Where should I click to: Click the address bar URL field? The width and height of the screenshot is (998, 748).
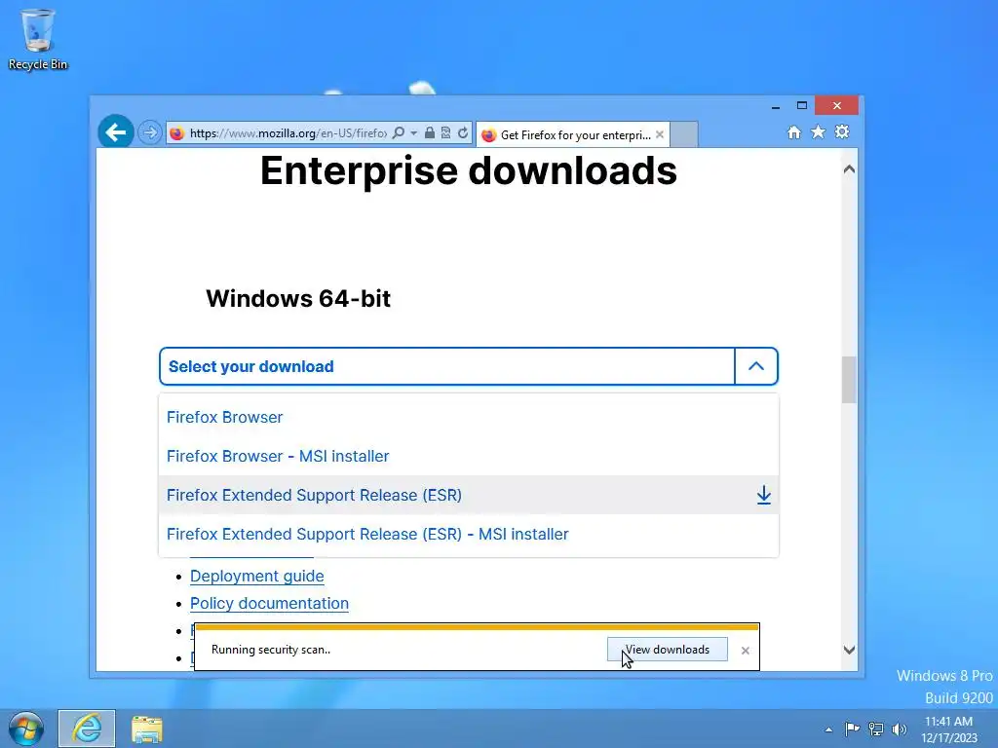coord(288,132)
